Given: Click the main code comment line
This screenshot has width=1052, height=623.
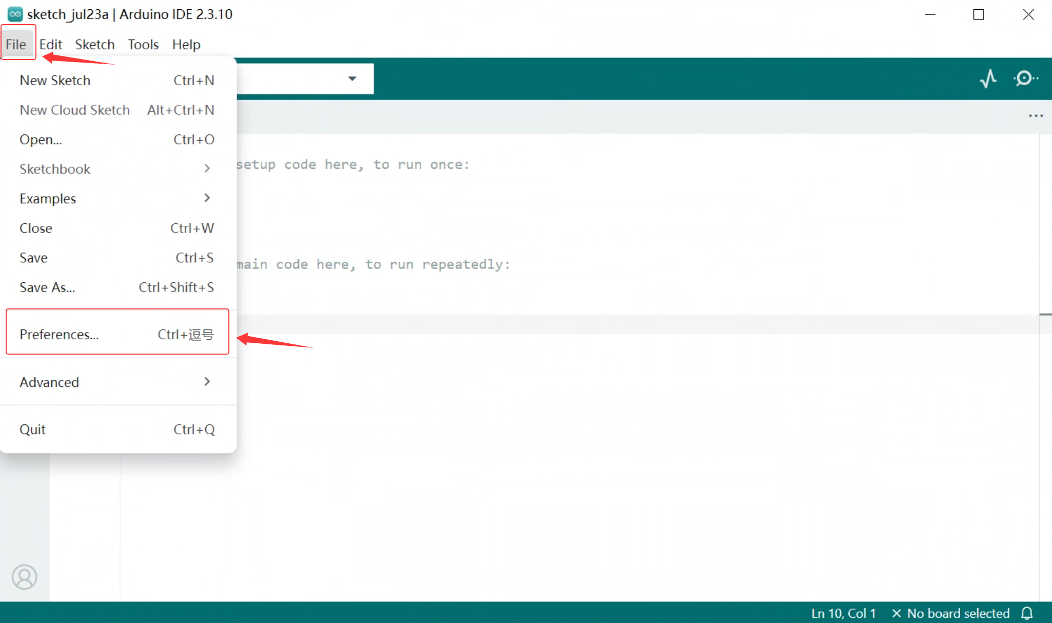Looking at the screenshot, I should [x=373, y=264].
